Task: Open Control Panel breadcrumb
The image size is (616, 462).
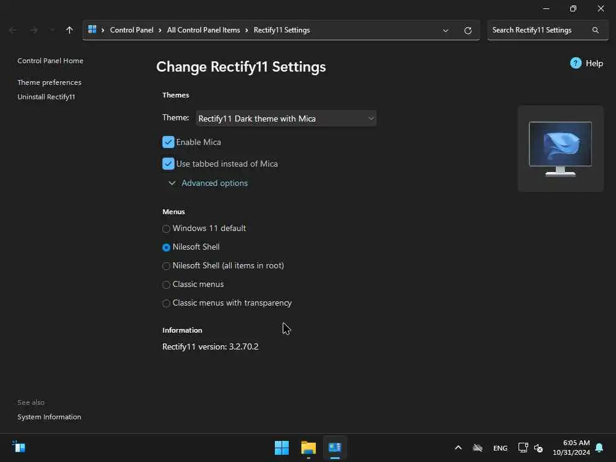Action: [x=132, y=30]
